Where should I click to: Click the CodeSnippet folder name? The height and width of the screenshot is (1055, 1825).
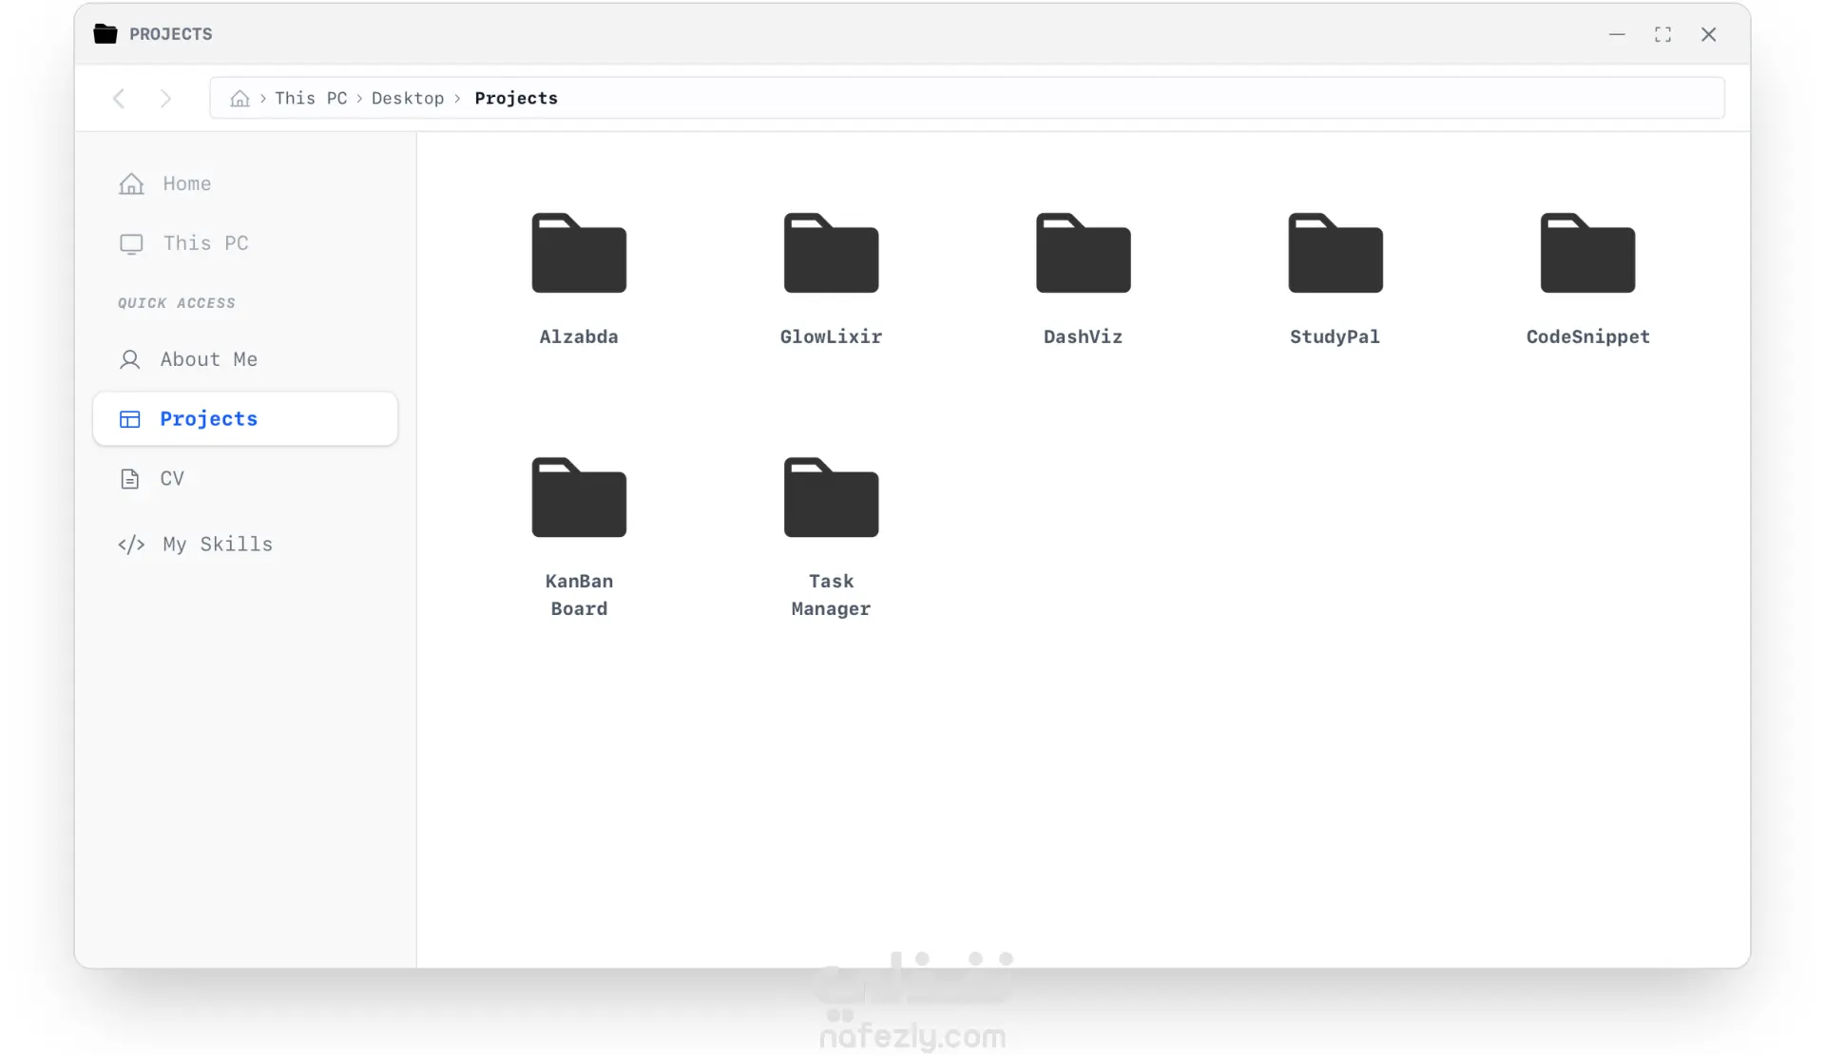[1587, 336]
